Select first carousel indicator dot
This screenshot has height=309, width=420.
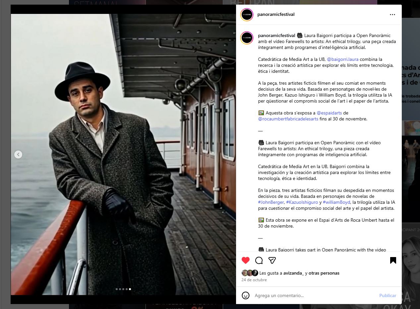[x=117, y=289]
